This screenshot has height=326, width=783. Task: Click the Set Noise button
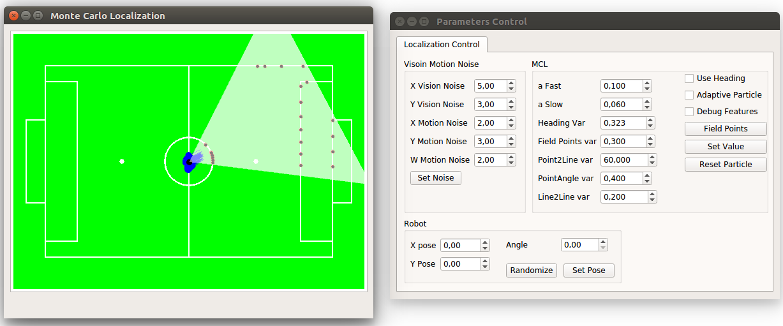tap(436, 178)
